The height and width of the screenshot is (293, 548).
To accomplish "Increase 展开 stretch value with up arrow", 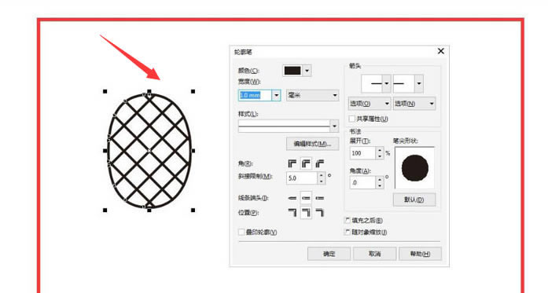I will pyautogui.click(x=380, y=150).
